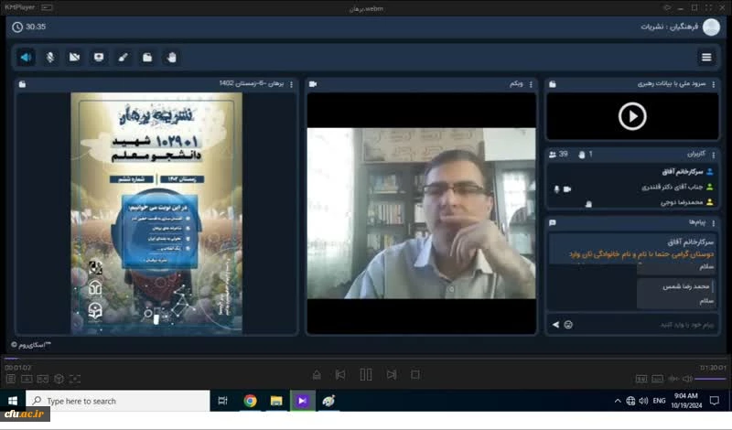The width and height of the screenshot is (732, 430).
Task: Toggle the speaker sound icon in toolbar
Action: pos(27,57)
